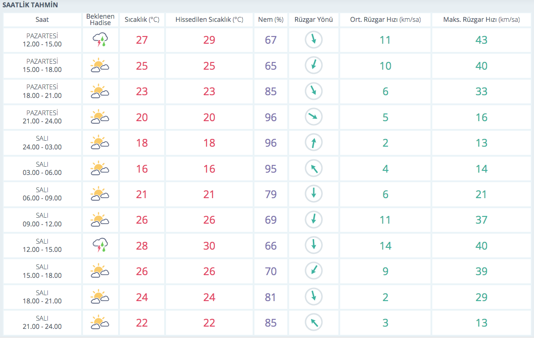The image size is (534, 338).
Task: Click wind direction icon for Salı 15.00 - 18.00
Action: [x=313, y=271]
